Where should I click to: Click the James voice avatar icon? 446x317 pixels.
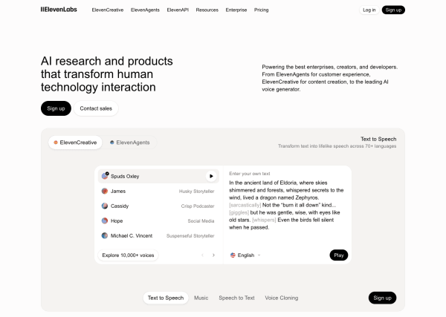pyautogui.click(x=105, y=192)
